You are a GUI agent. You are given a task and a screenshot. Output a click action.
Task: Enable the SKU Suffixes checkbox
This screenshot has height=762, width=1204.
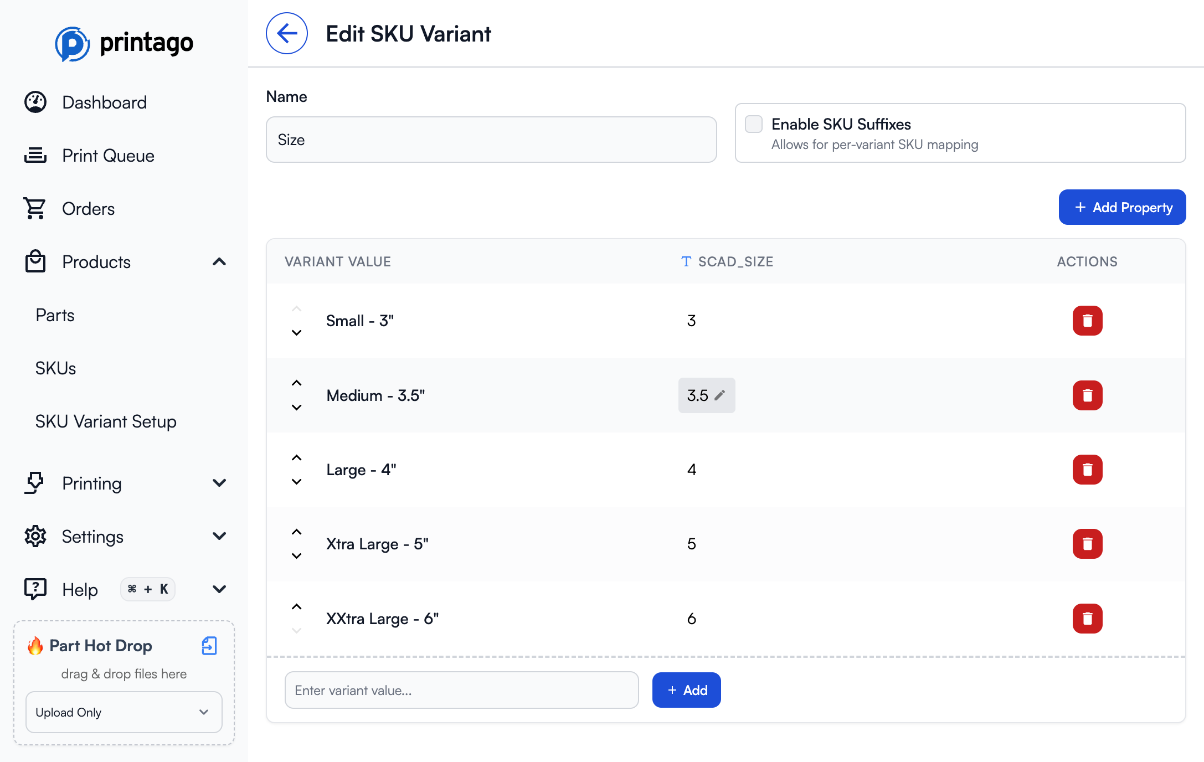(753, 124)
